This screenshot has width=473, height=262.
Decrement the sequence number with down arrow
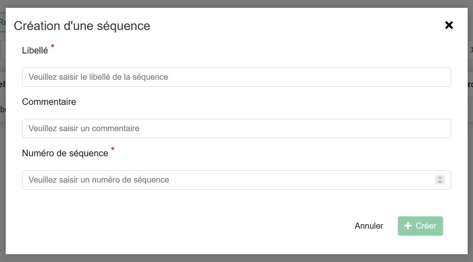440,182
